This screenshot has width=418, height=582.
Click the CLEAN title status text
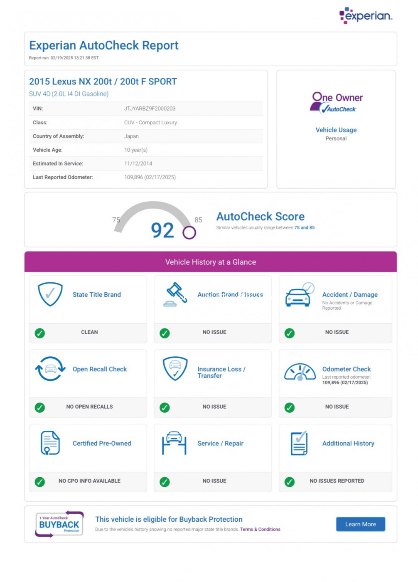coord(89,332)
